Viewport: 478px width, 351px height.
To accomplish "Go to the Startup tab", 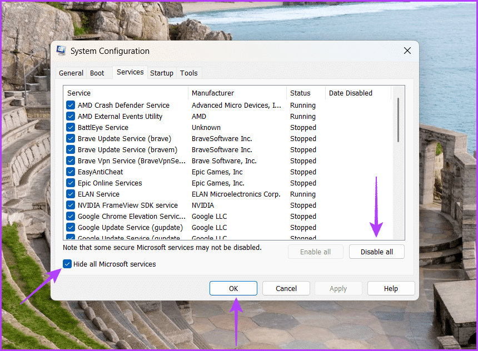I will coord(162,73).
